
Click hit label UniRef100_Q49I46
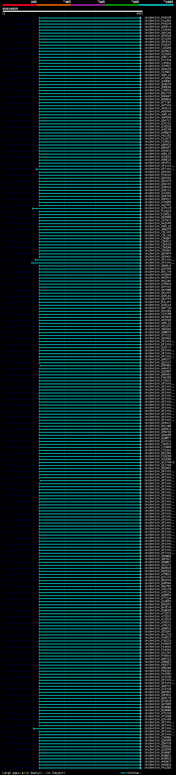coord(158,33)
